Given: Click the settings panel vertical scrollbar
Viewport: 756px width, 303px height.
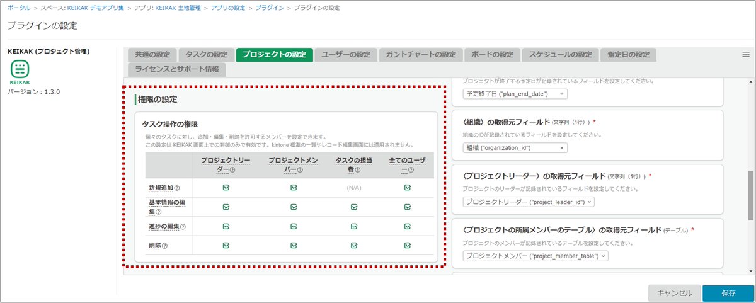Looking at the screenshot, I should [x=751, y=195].
